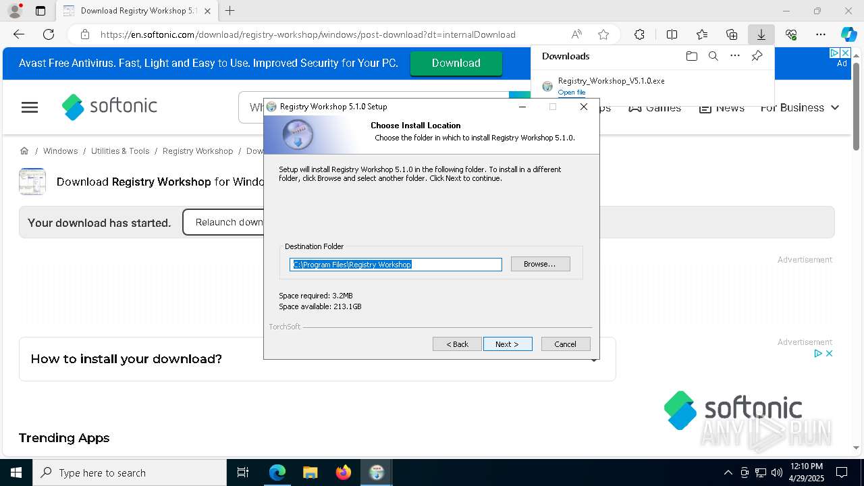Click the Back button in setup dialog
The image size is (864, 486).
[457, 344]
